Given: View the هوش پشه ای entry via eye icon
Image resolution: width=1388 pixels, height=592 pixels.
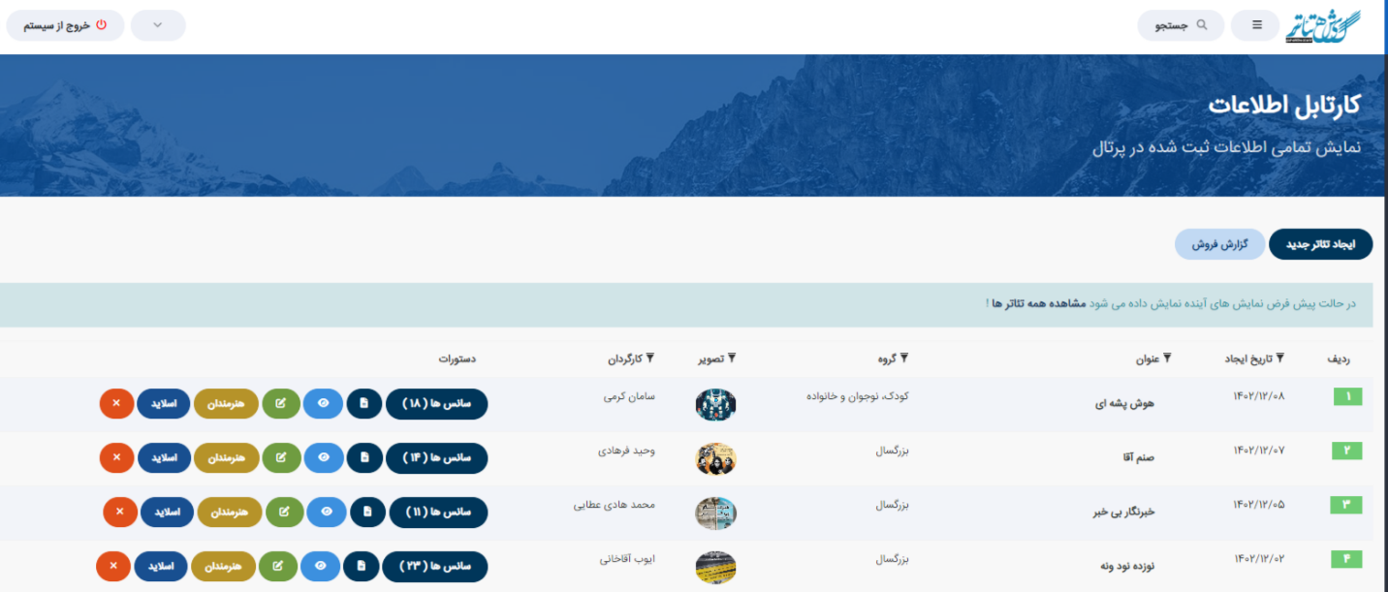Looking at the screenshot, I should [323, 403].
